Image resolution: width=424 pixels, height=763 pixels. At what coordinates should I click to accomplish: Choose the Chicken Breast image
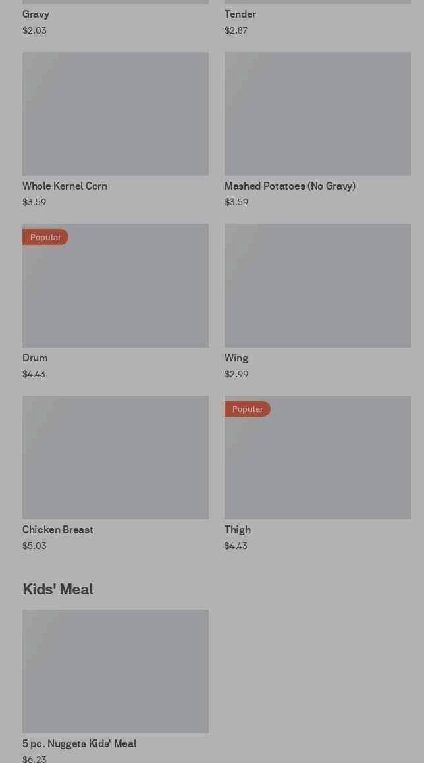[115, 458]
